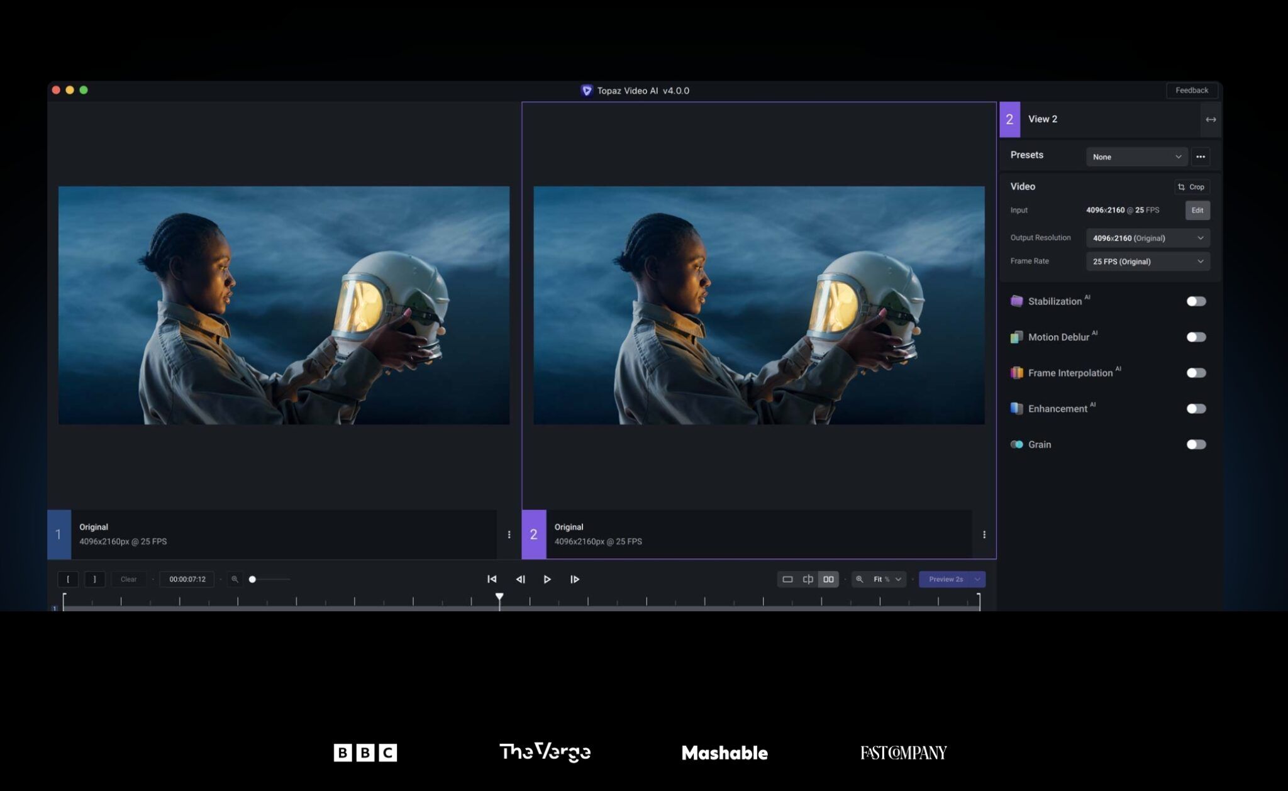Click the Stabilization panel icon
Image resolution: width=1288 pixels, height=791 pixels.
[1016, 301]
